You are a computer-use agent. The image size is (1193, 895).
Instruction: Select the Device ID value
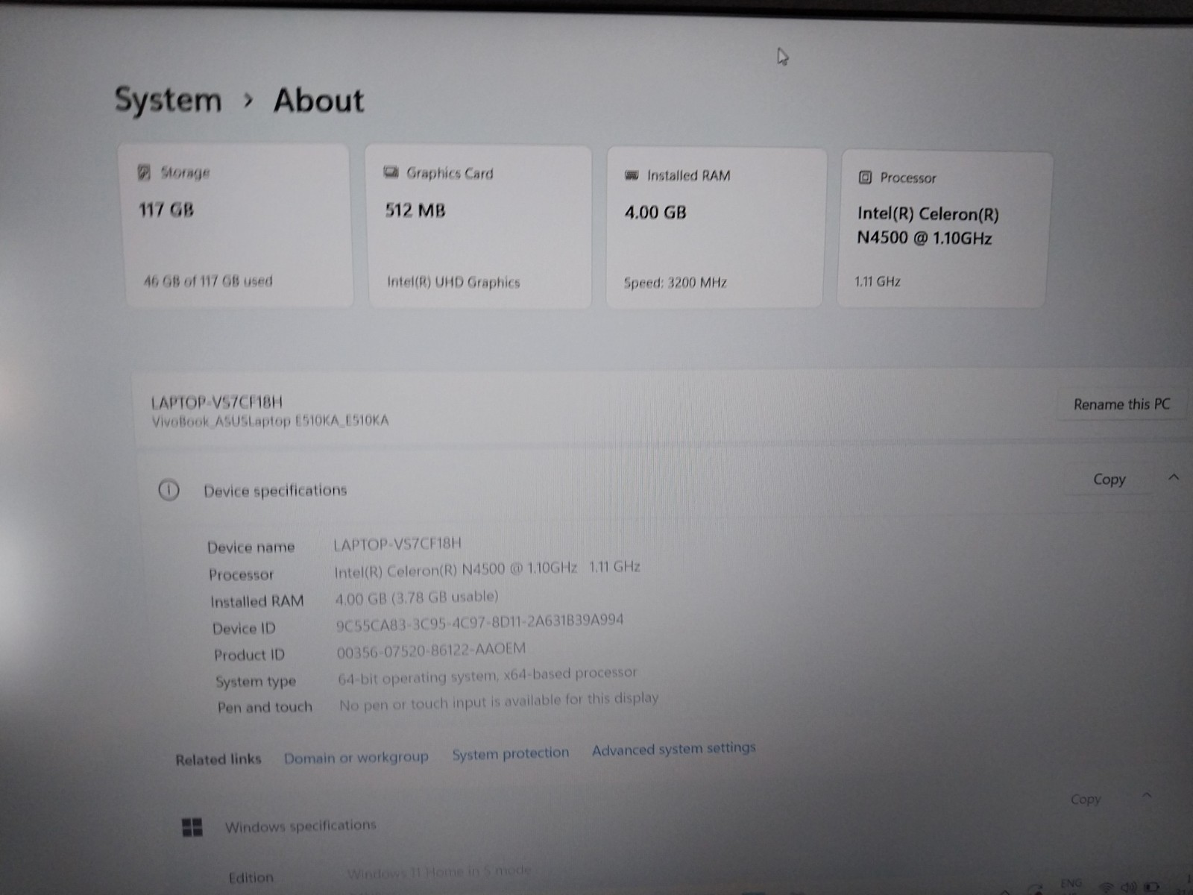point(479,622)
